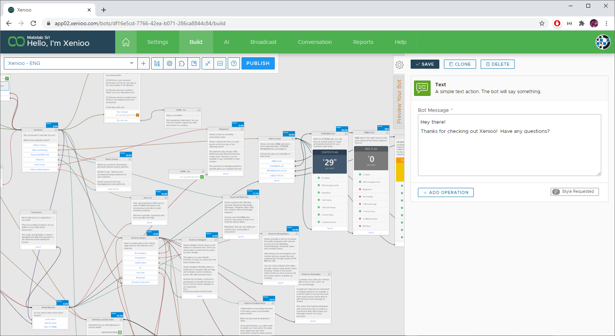Open the Preview Your Bot side tab

(399, 102)
